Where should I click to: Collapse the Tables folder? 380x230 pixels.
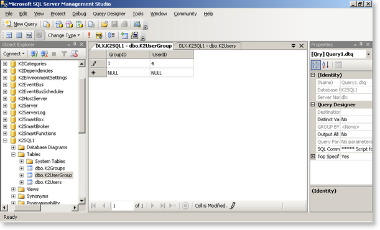tap(13, 154)
